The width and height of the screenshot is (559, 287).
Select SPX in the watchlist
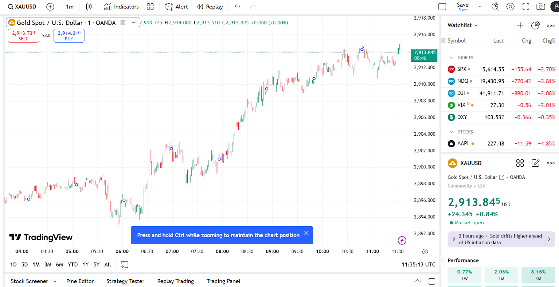tap(501, 69)
